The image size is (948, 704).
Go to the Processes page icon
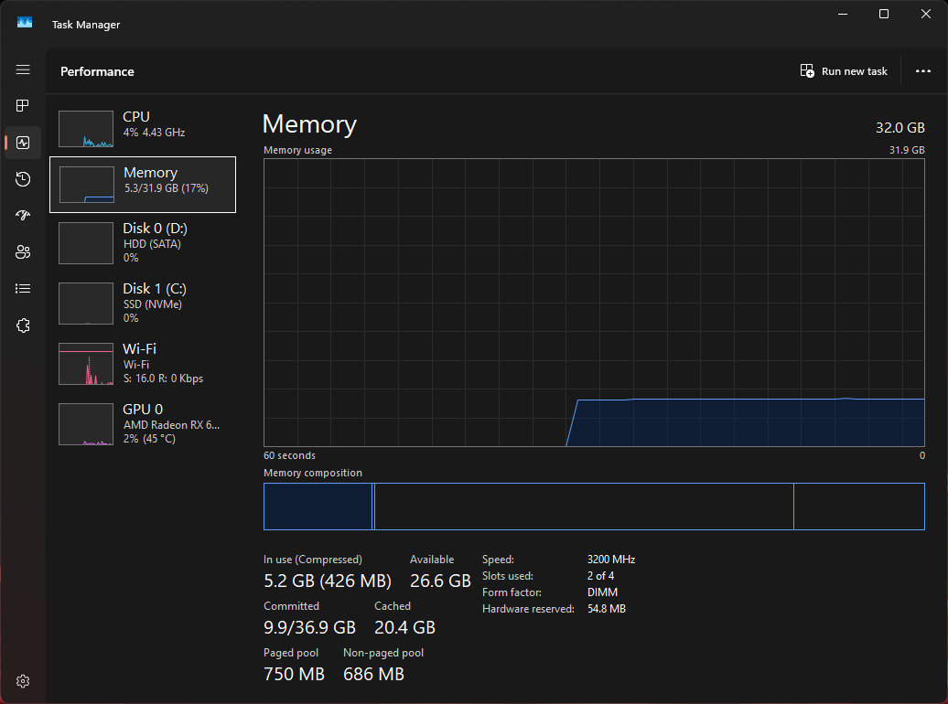click(23, 106)
